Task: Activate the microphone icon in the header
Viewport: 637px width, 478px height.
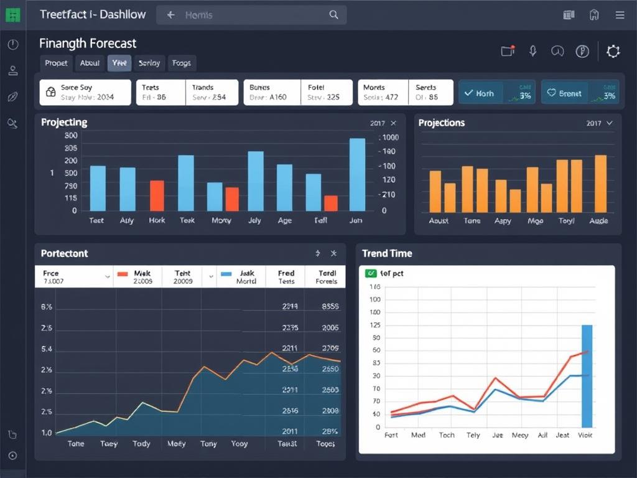Action: (x=533, y=52)
